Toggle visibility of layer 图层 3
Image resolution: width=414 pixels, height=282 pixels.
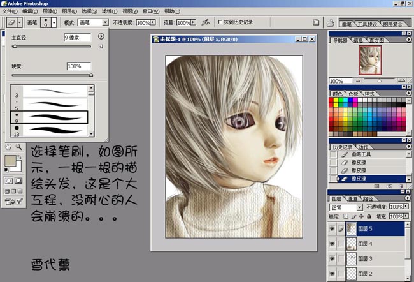[x=332, y=258]
